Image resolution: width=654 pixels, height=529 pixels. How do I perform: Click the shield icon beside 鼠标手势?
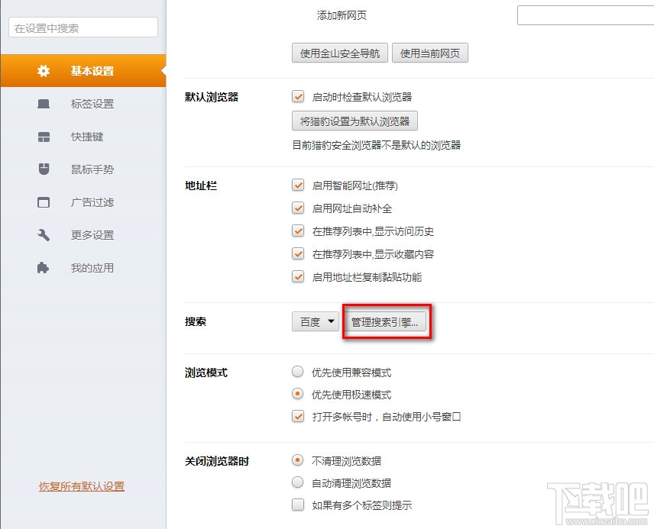point(44,169)
